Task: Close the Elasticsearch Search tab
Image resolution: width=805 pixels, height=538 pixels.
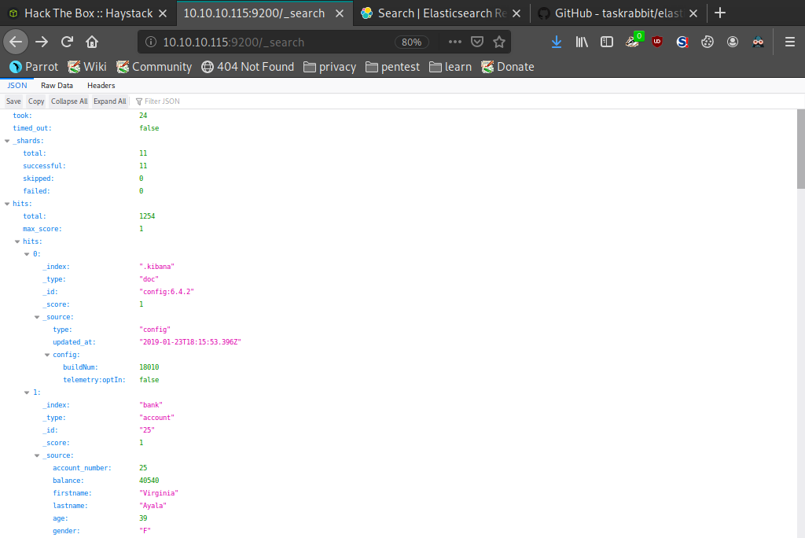Action: click(516, 13)
